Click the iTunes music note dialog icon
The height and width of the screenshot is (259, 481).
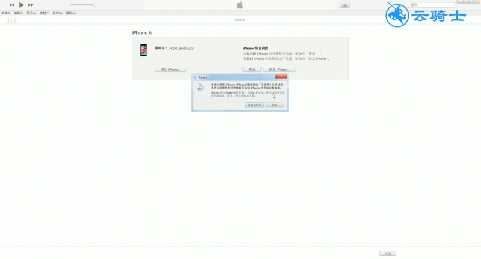pyautogui.click(x=200, y=87)
